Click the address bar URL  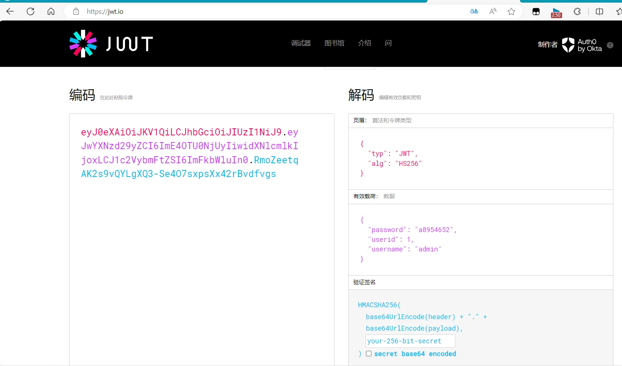105,12
